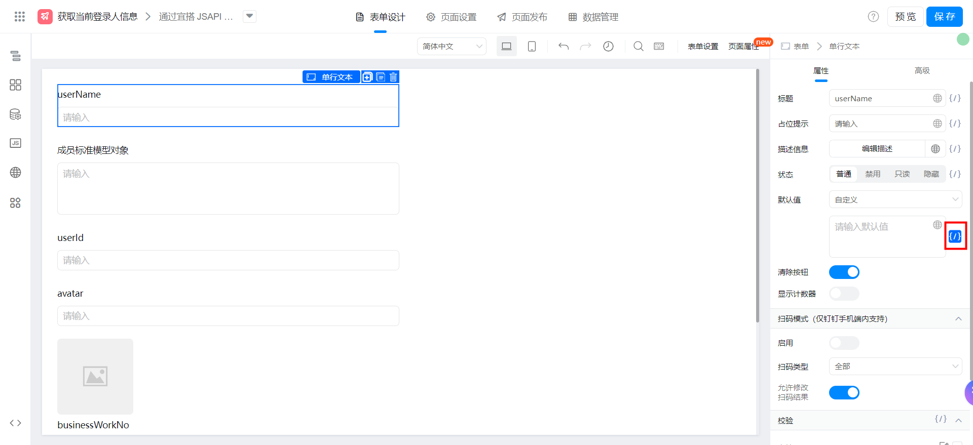
Task: Click the 请输入默认值 text area
Action: 887,236
